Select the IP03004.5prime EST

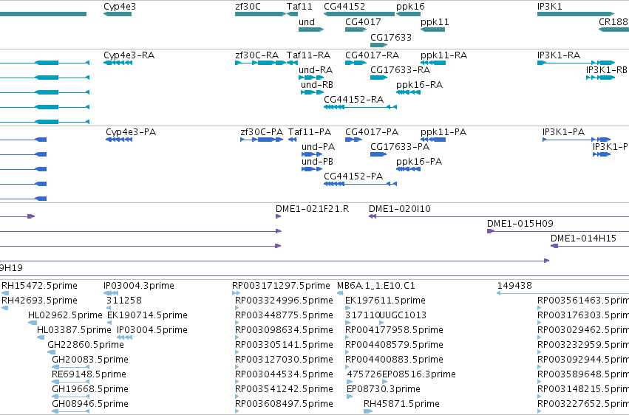coord(124,337)
